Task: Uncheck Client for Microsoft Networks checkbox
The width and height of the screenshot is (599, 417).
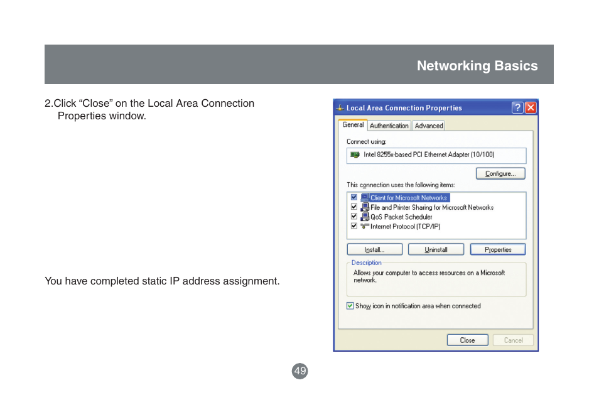Action: point(354,197)
